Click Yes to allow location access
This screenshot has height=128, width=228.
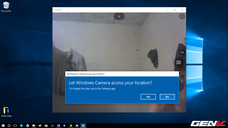pos(148,97)
